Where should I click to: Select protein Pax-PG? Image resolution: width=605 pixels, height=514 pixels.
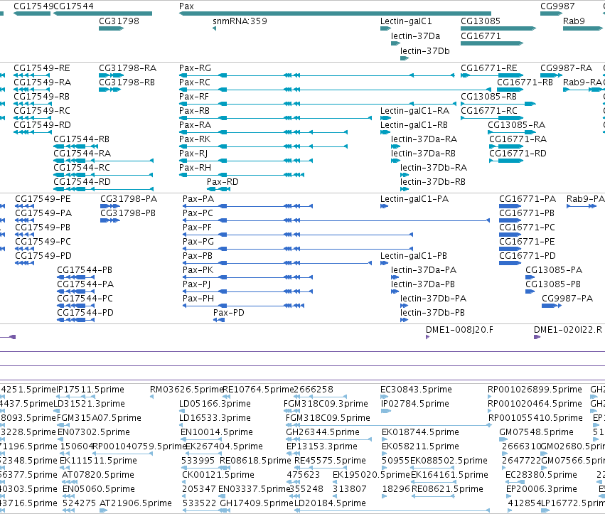(298, 249)
